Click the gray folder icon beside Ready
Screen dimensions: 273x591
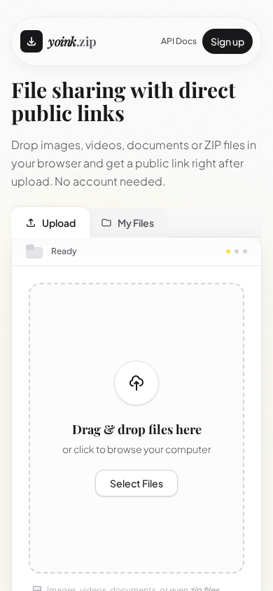click(x=34, y=251)
